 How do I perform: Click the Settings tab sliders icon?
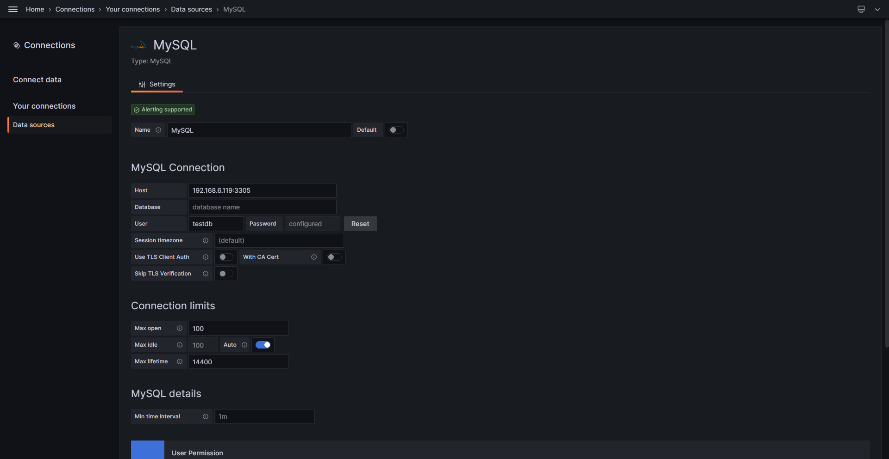coord(142,85)
